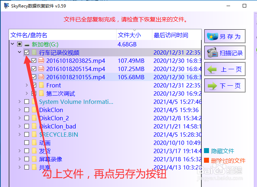
Task: Check the 屏幕录像 folder checkbox
Action: [x=27, y=159]
